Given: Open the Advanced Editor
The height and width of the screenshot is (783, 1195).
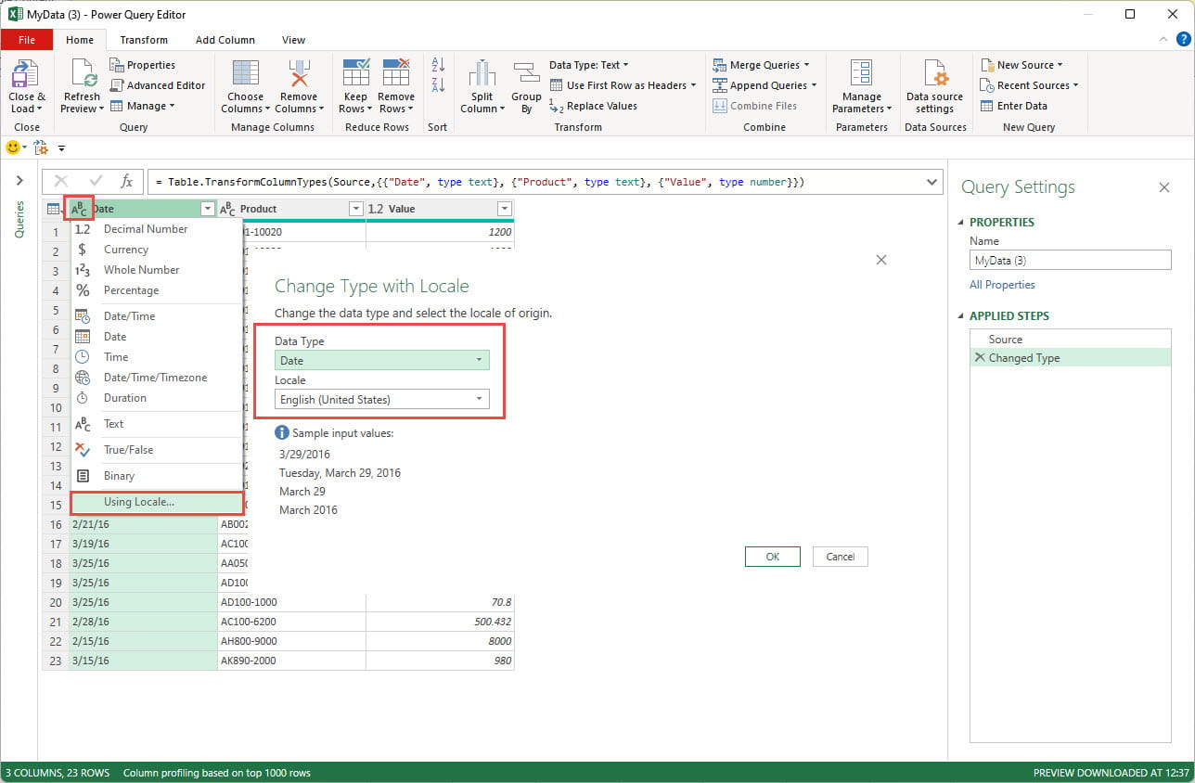Looking at the screenshot, I should click(158, 84).
